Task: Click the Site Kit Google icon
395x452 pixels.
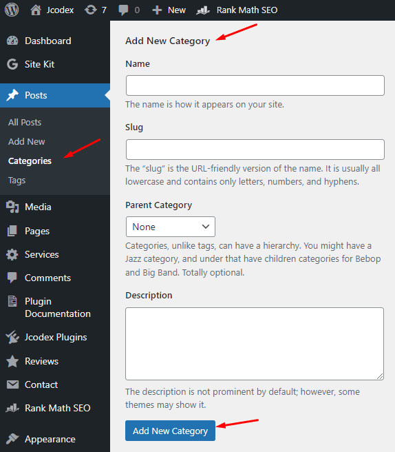Action: coord(12,64)
